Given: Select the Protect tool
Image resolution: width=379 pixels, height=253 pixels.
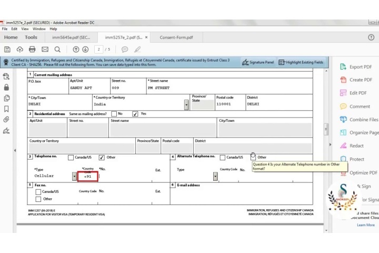Looking at the screenshot, I should coord(352,159).
